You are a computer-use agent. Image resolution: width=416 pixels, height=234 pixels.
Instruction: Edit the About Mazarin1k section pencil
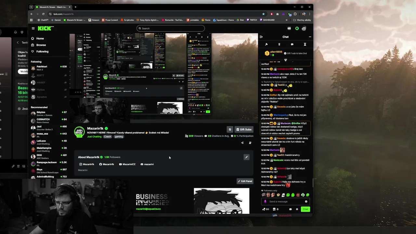click(246, 157)
